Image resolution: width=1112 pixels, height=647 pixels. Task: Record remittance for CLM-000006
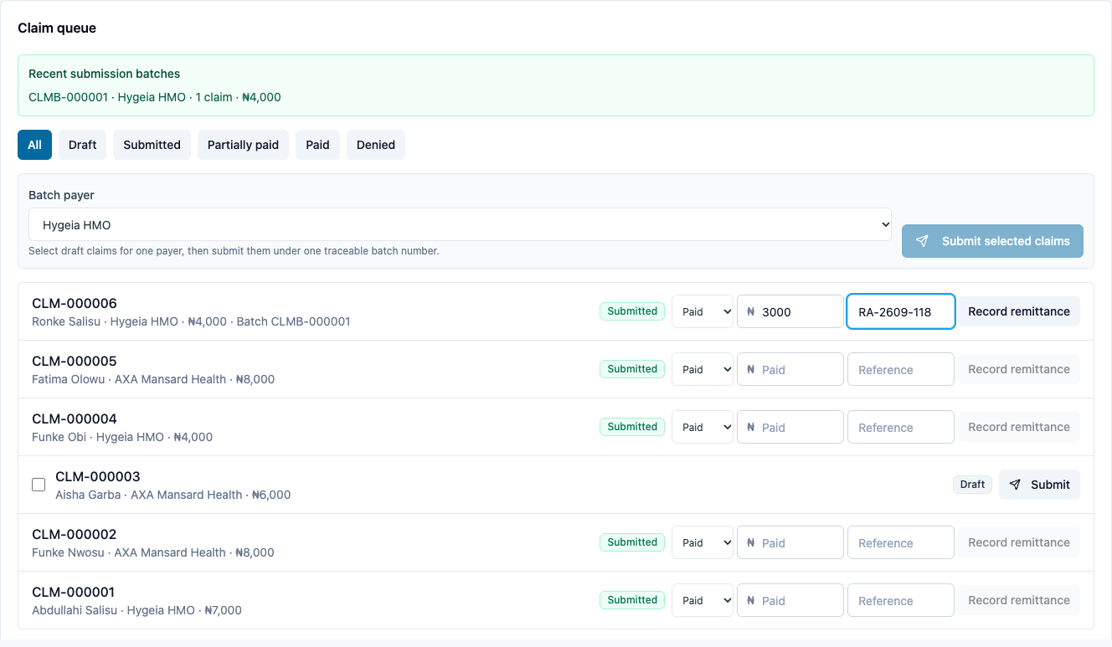1019,311
